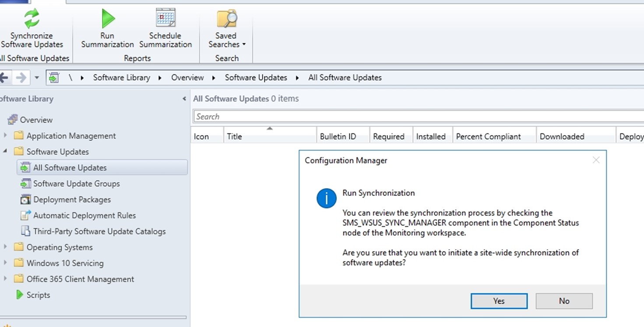Click the Software Updates breadcrumb segment
The height and width of the screenshot is (327, 644).
tap(256, 77)
